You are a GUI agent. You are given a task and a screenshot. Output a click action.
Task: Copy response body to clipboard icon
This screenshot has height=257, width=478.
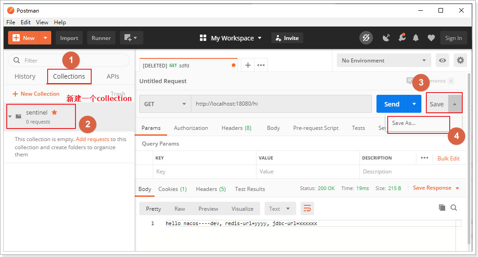pos(442,208)
